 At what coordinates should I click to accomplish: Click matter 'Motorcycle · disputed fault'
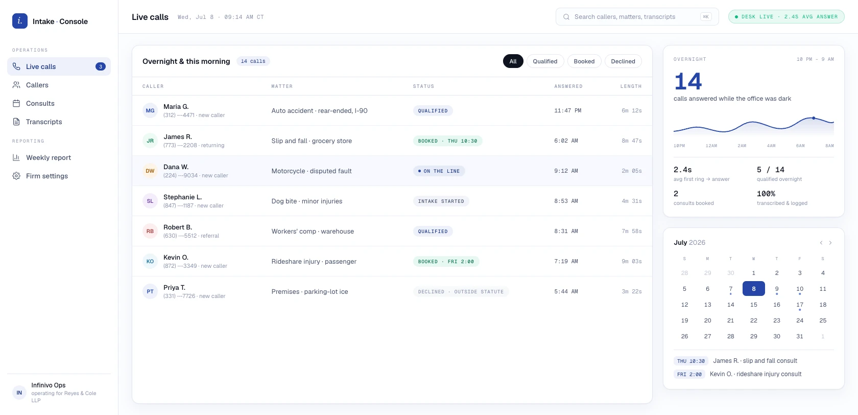[x=312, y=171]
